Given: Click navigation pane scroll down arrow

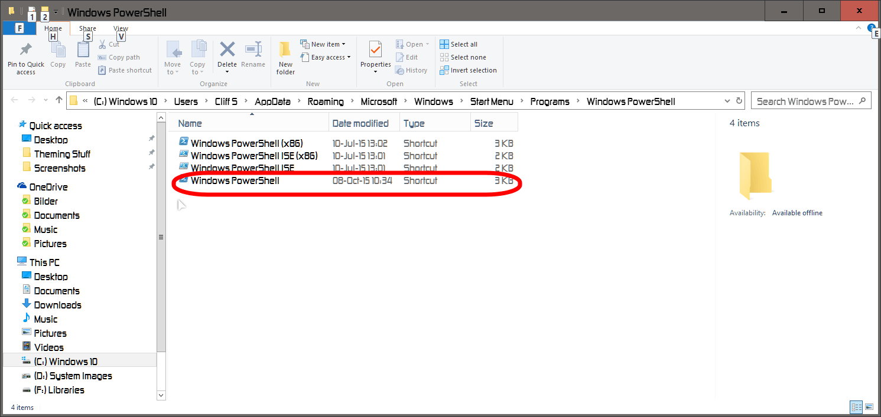Looking at the screenshot, I should click(x=161, y=395).
